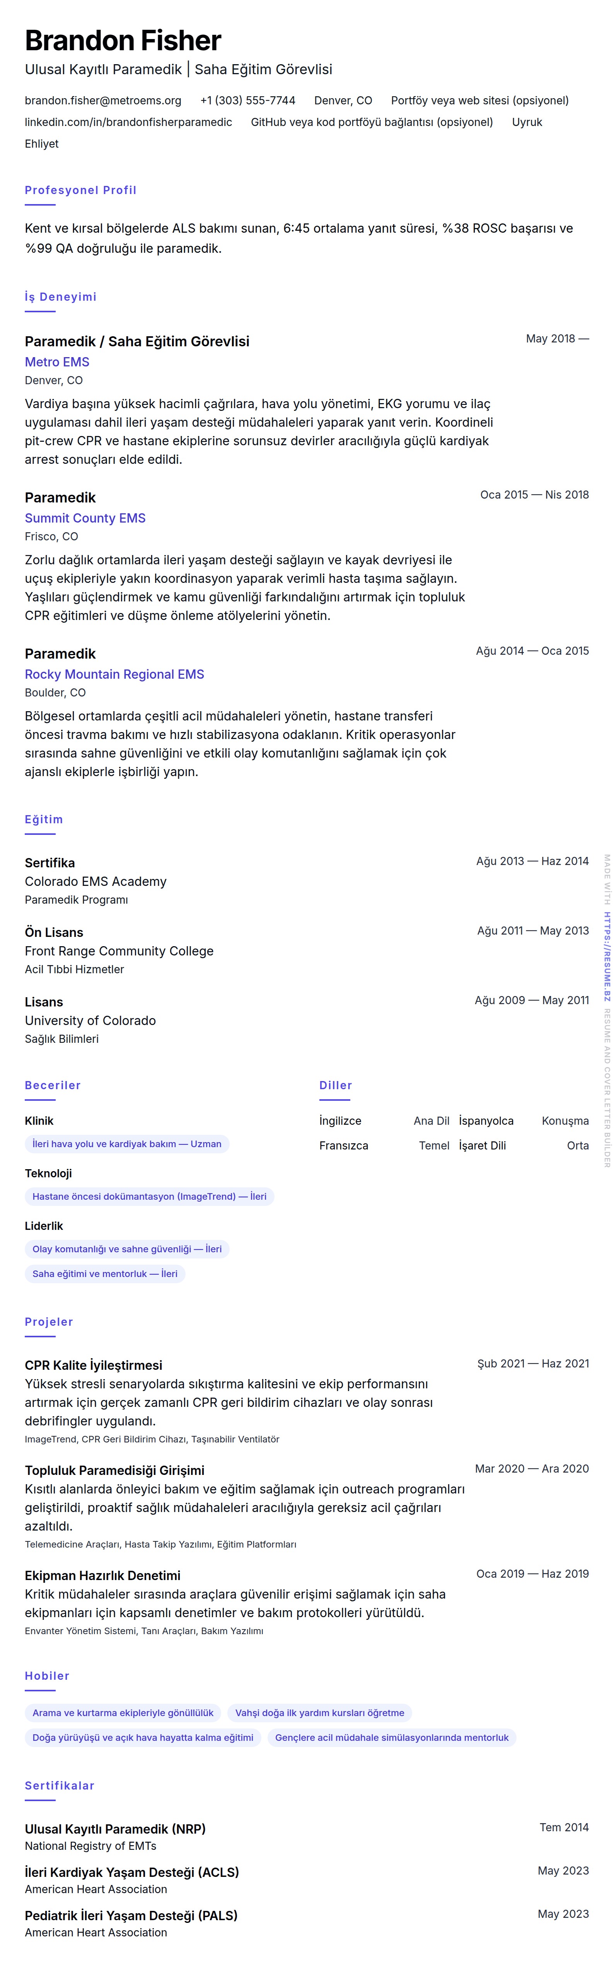Image resolution: width=614 pixels, height=1965 pixels.
Task: Click the Ulusal Kayıtlı Paramedik (NRP) certificate title
Action: (115, 1829)
